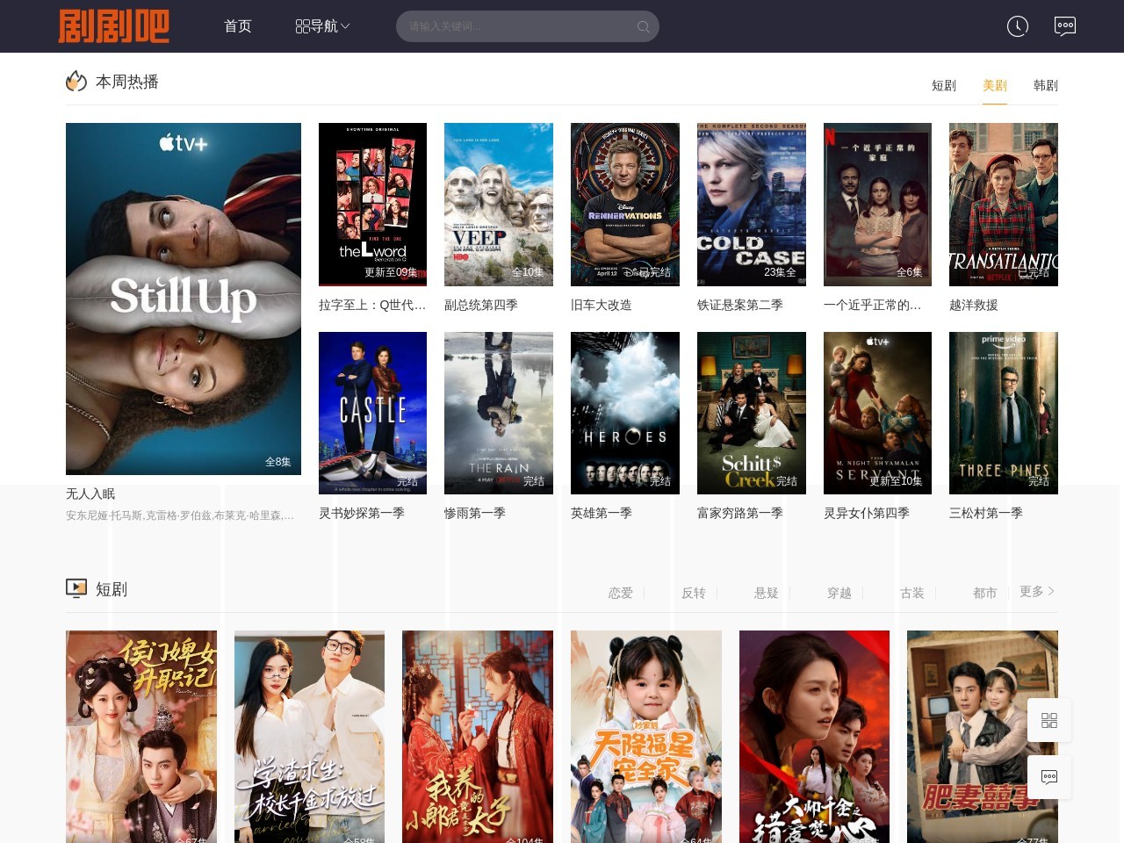
Task: Click the floating grid navigation icon
Action: coord(1048,721)
